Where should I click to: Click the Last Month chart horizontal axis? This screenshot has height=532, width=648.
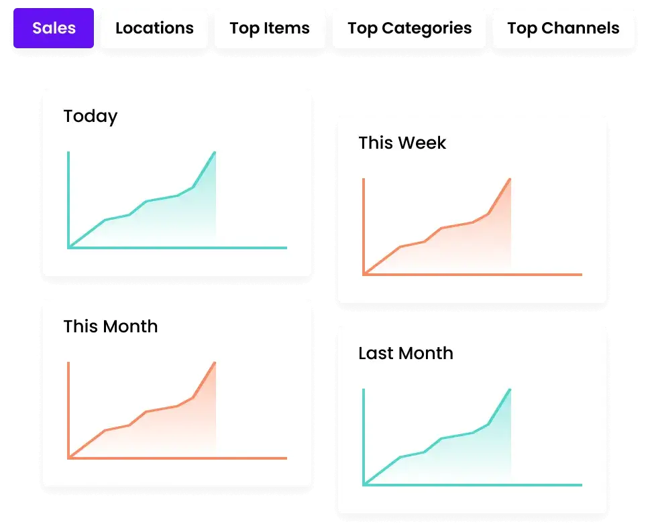coord(472,485)
